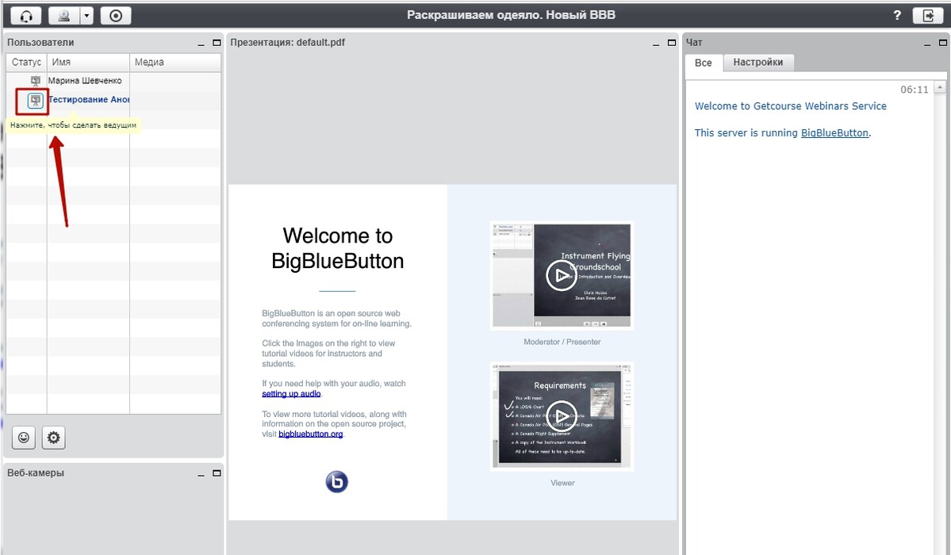Click the Медиа column header
This screenshot has width=951, height=555.
[x=175, y=62]
